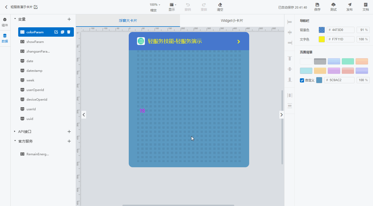Click the copy icon on colorParam
This screenshot has width=373, height=206.
click(x=62, y=32)
